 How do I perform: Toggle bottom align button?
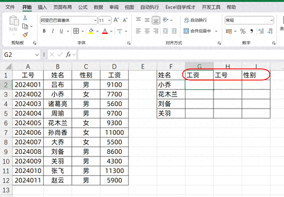point(156,20)
